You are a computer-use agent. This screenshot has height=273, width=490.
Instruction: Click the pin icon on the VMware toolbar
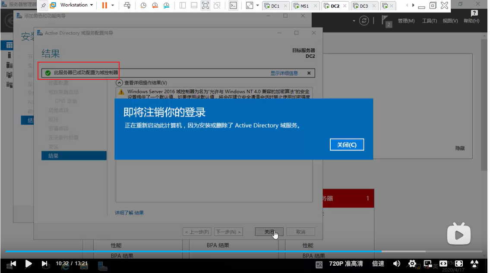coord(44,5)
